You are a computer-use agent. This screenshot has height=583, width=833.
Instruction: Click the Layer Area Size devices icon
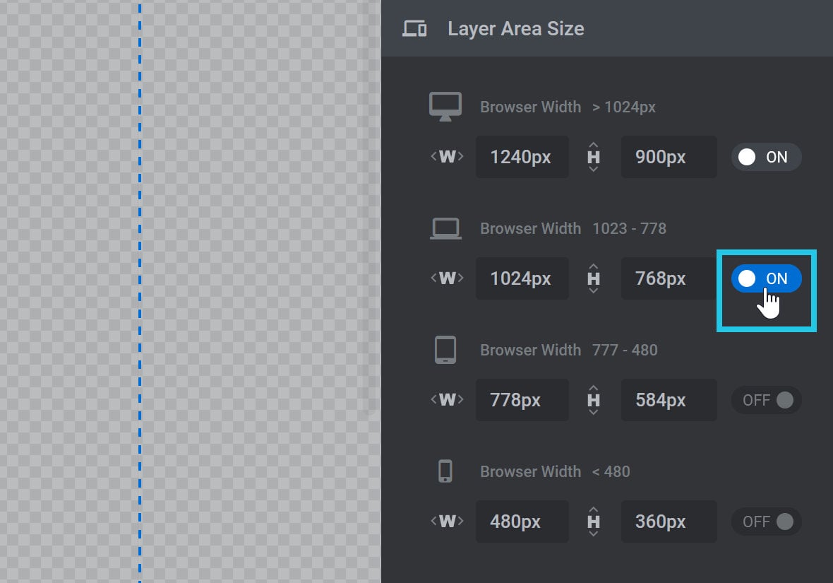pyautogui.click(x=414, y=29)
